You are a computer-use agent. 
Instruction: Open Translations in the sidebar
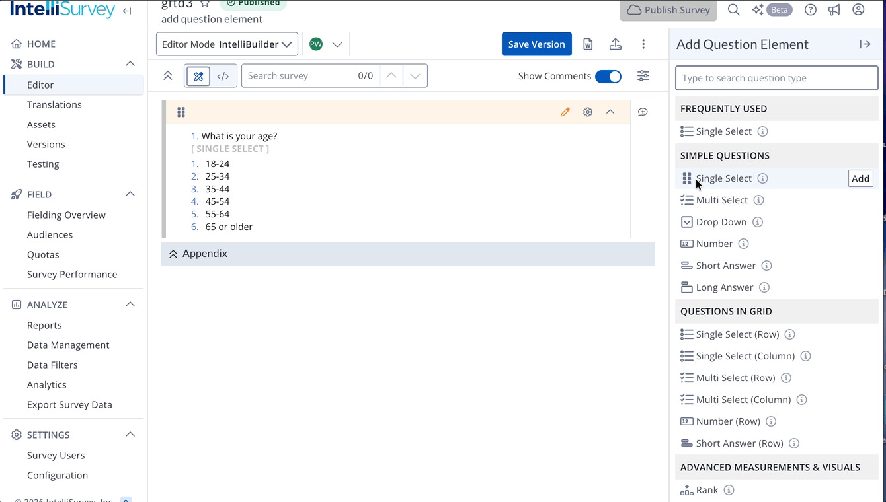54,104
